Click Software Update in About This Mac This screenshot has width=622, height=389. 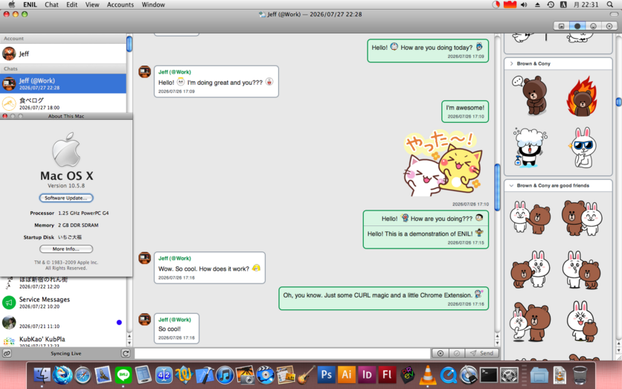tap(66, 198)
